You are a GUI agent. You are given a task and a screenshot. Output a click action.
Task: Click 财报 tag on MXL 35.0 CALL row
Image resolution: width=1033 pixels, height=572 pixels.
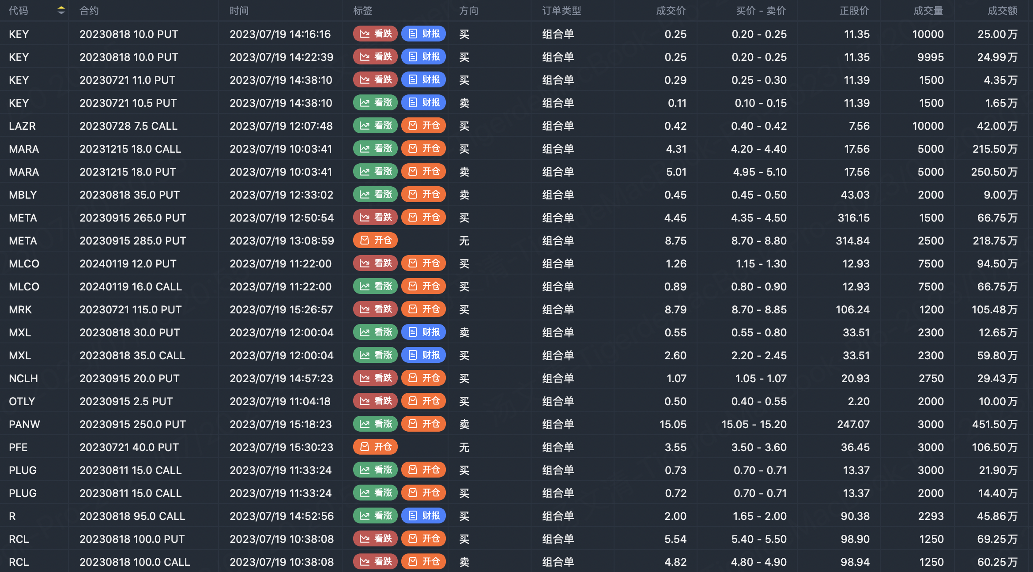(x=423, y=355)
